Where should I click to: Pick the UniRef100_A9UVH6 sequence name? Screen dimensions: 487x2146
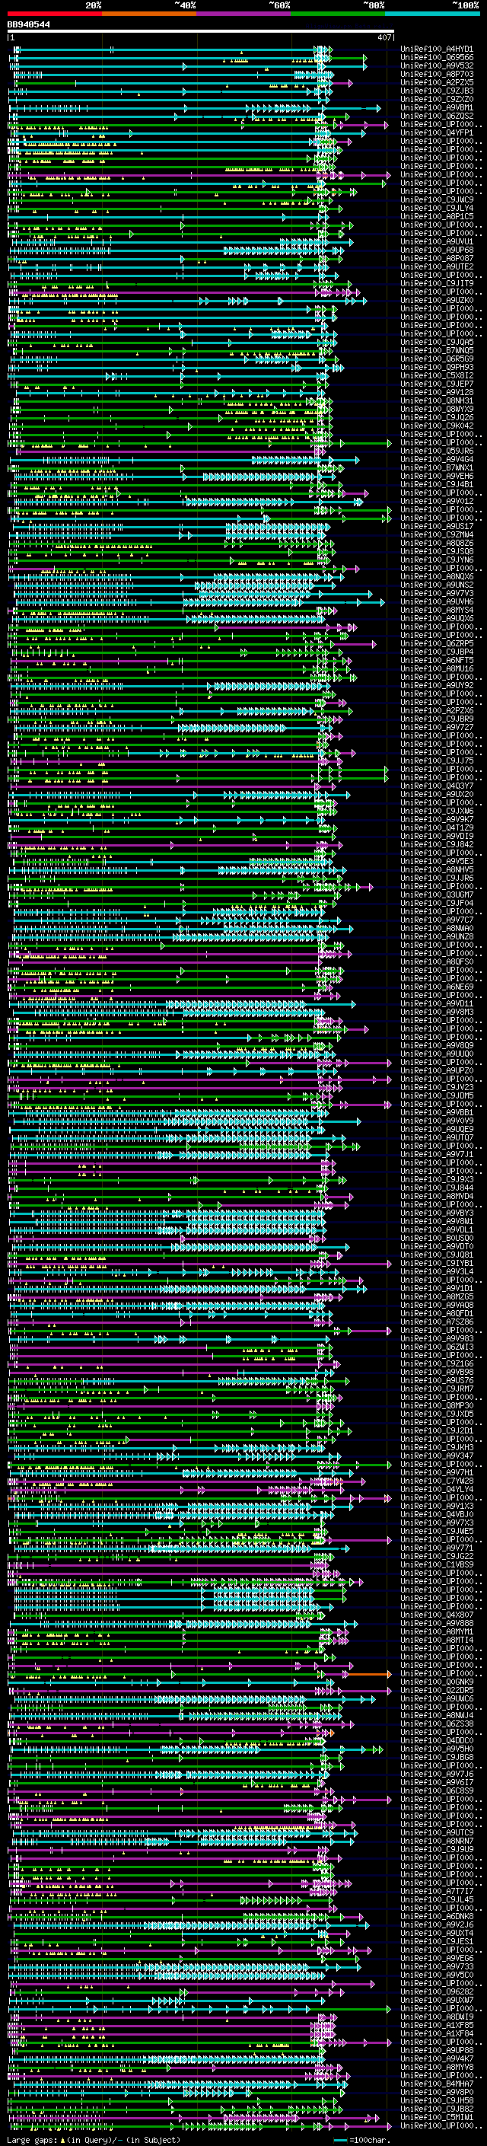[x=436, y=601]
